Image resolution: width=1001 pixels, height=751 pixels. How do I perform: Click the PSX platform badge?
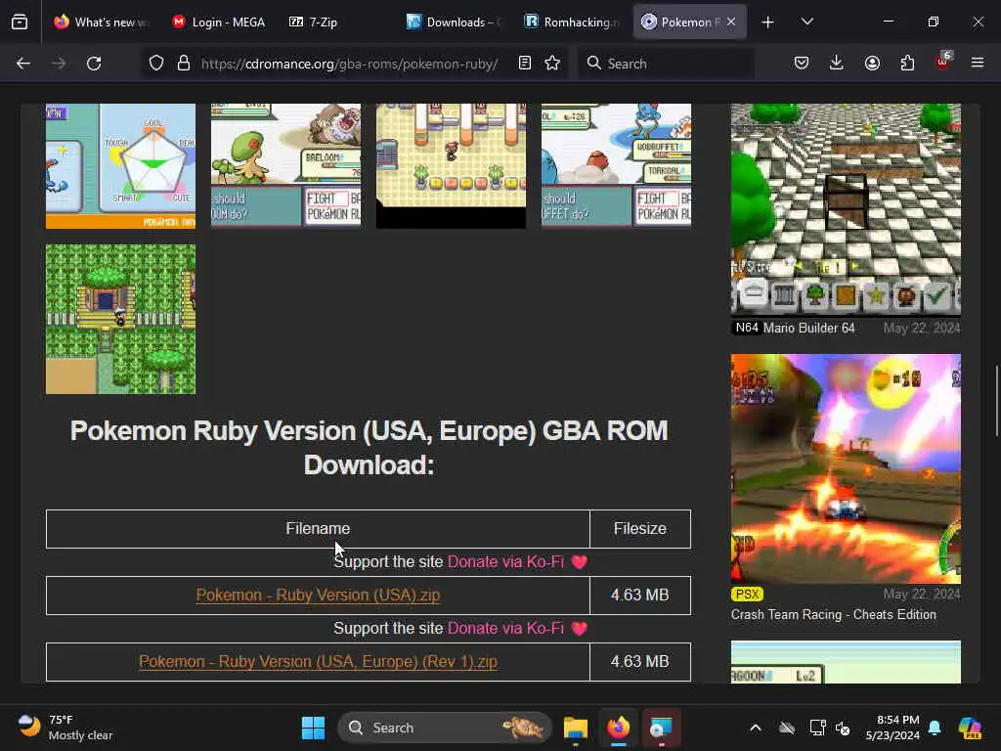pos(747,594)
